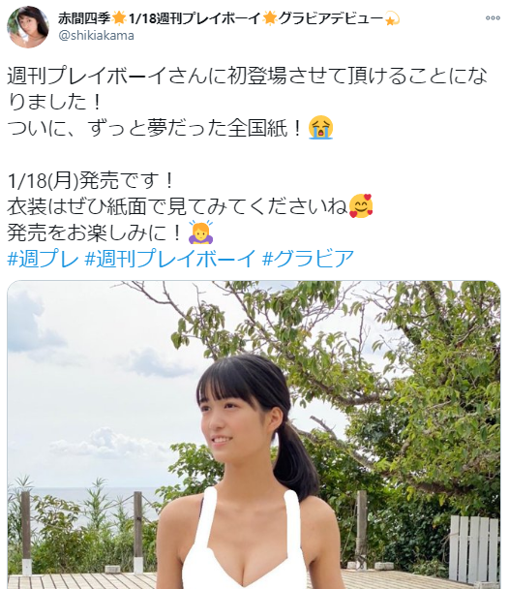
Task: Open the #グラビア hashtag
Action: coord(309,259)
